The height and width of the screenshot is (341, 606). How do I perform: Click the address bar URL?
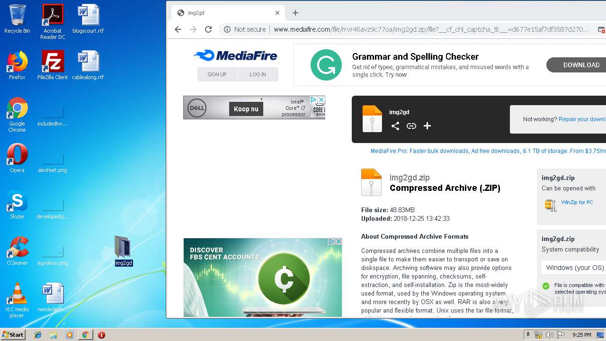(431, 29)
